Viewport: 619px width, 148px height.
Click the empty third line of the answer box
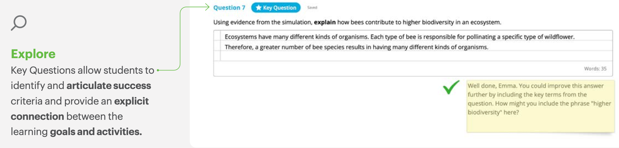[416, 56]
